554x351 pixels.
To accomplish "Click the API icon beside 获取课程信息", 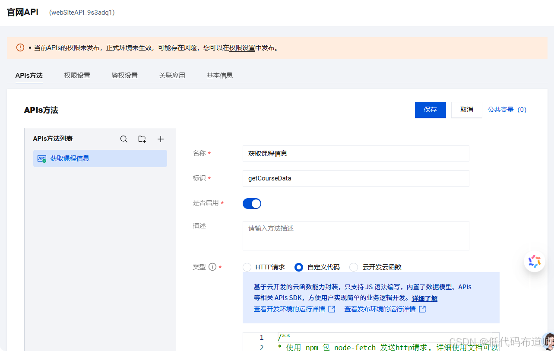I will point(42,158).
